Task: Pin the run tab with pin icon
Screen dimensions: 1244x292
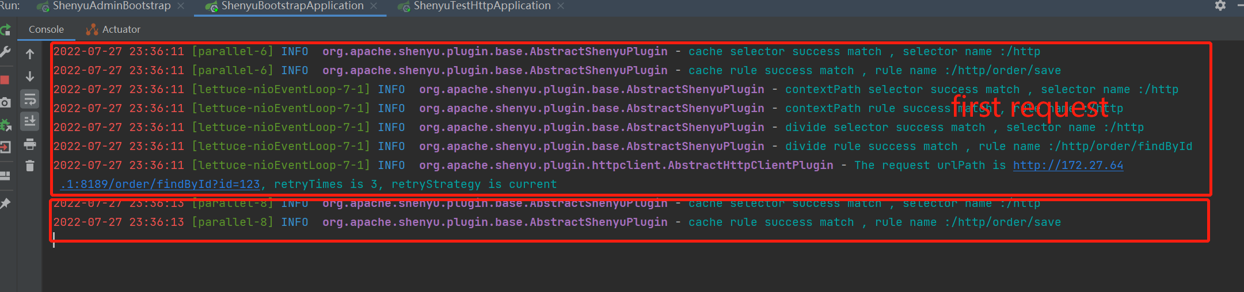Action: pyautogui.click(x=5, y=203)
